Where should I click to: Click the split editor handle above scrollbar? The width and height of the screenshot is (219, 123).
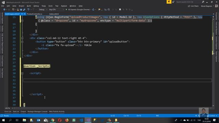tap(213, 17)
